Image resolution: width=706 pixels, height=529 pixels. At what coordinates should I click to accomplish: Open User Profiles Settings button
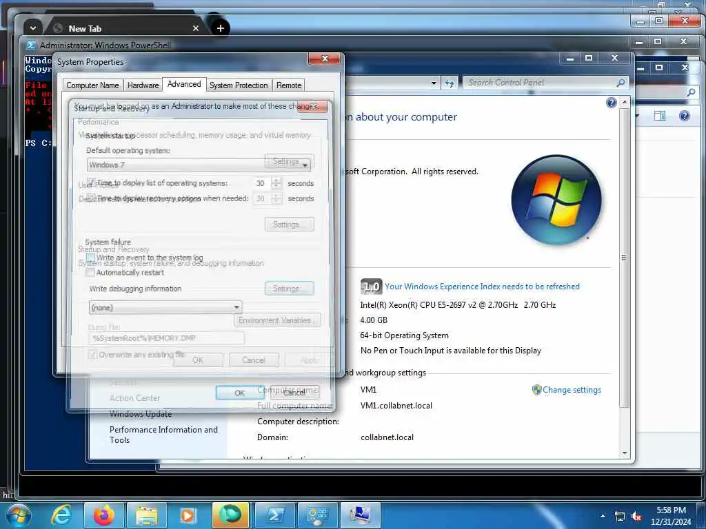[289, 224]
